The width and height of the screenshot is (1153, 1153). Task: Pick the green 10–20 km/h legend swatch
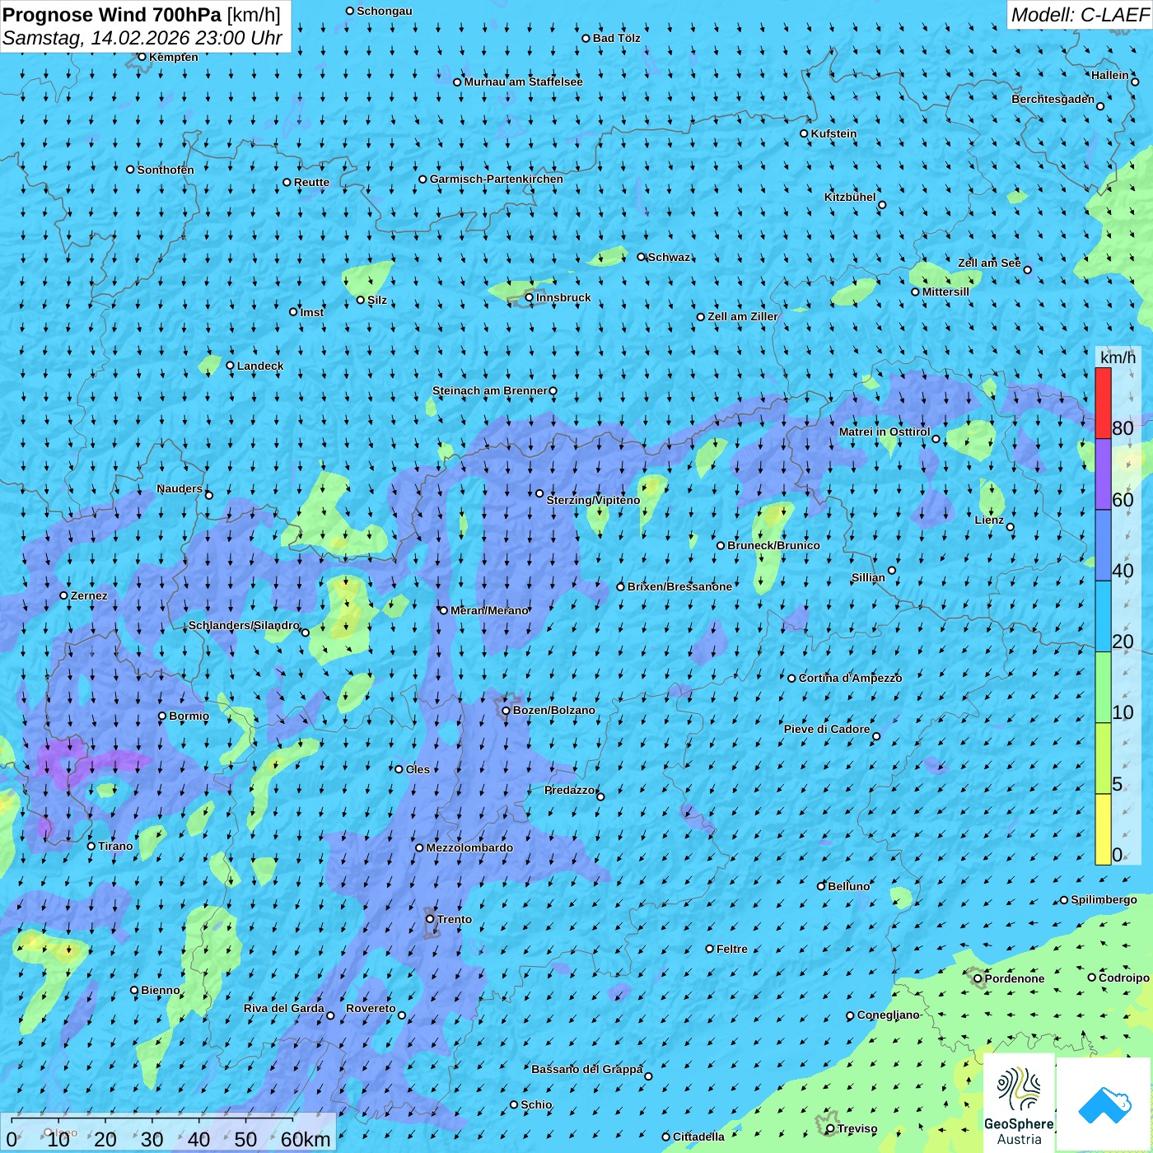point(1103,688)
